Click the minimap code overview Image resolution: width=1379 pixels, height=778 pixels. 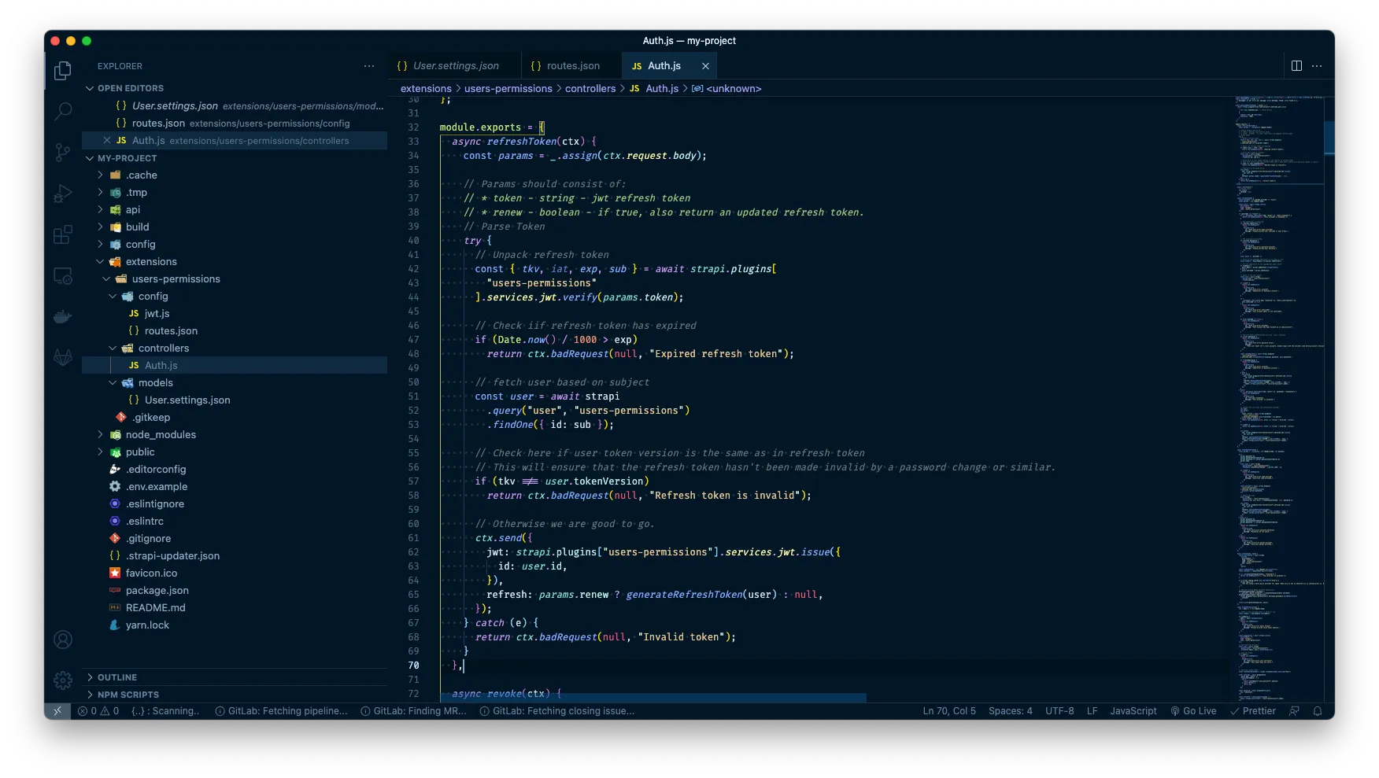tap(1279, 399)
